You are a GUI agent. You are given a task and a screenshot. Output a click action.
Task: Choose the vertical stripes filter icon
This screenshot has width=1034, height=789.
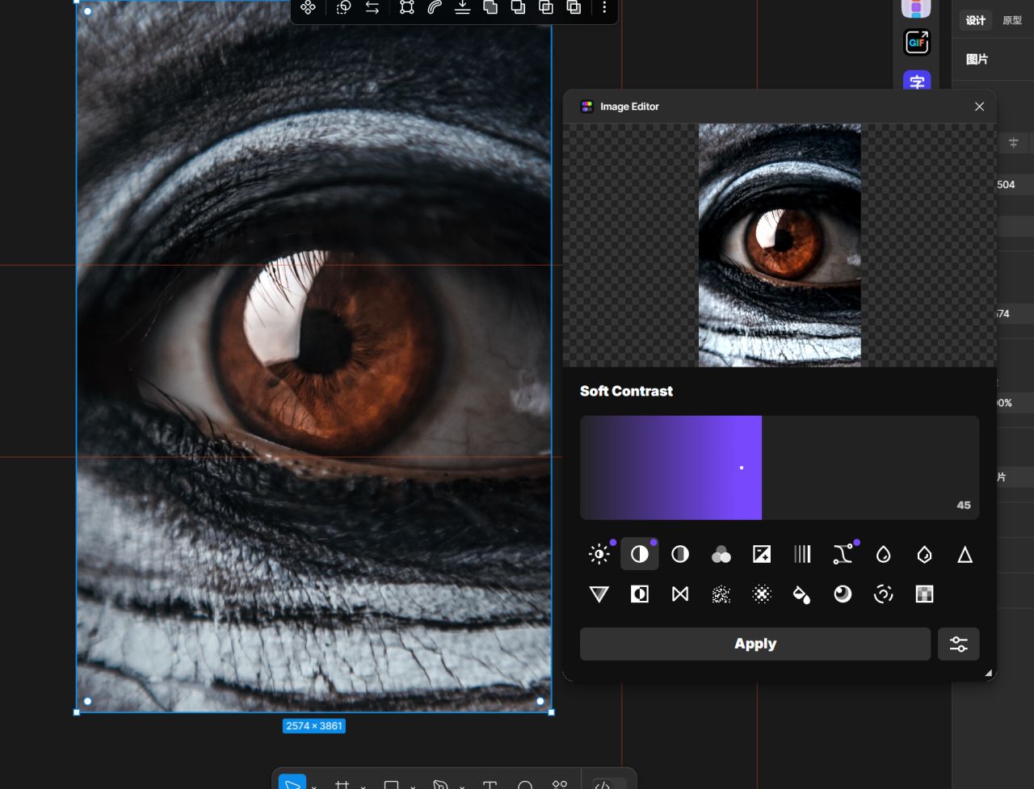coord(802,554)
